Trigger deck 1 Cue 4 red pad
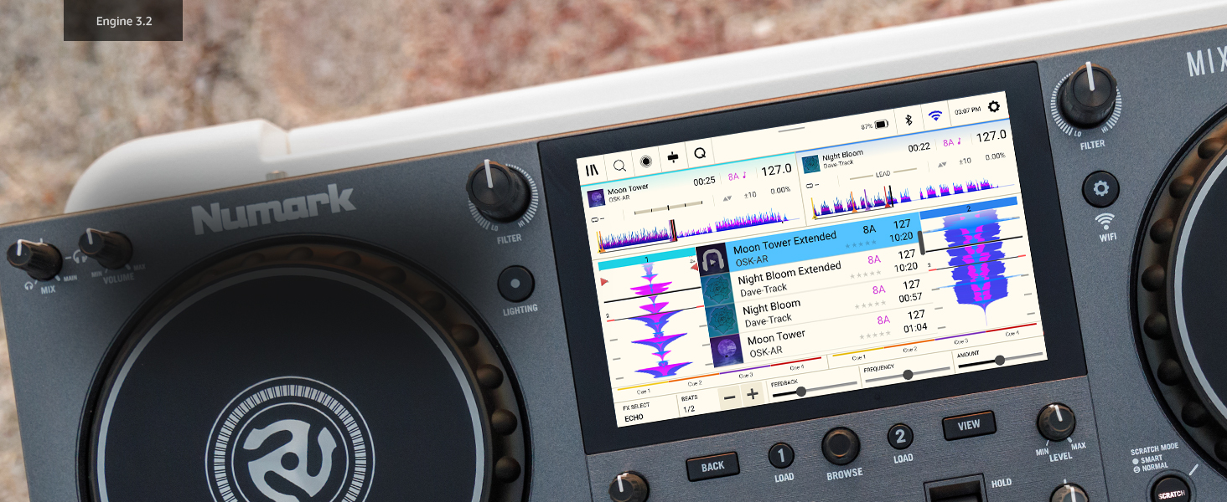The image size is (1227, 502). [x=796, y=366]
